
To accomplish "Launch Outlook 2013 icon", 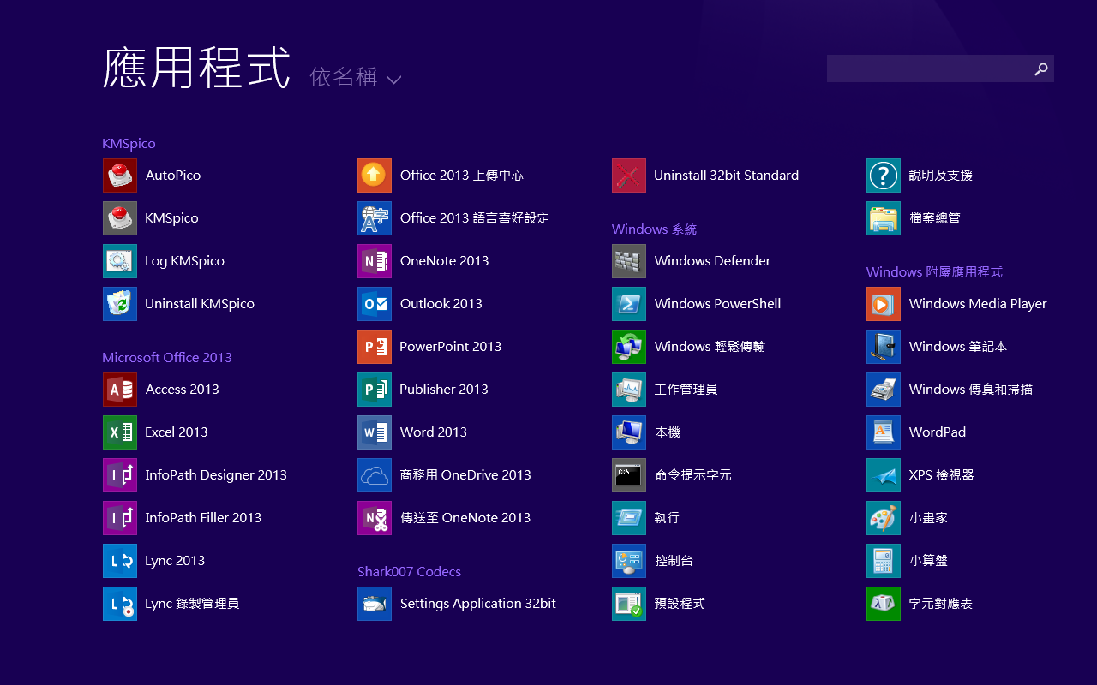I will pos(375,304).
